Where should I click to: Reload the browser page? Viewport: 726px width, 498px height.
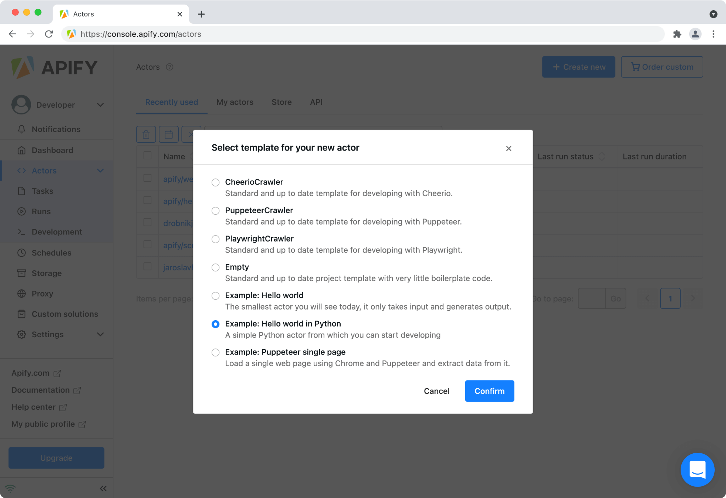point(49,34)
